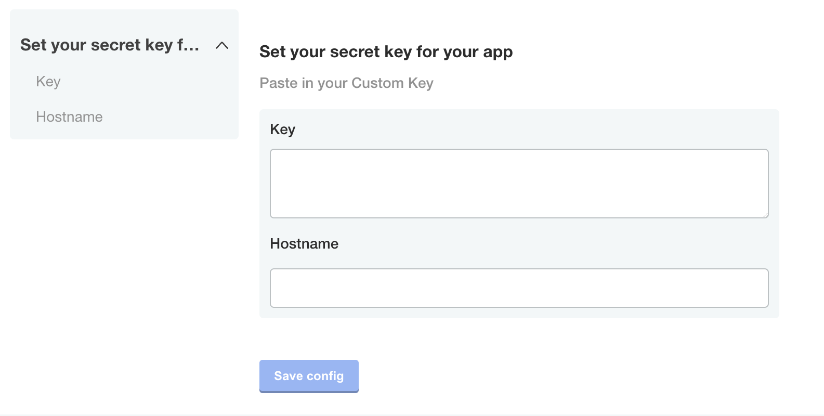
Task: Click the "Hostname" label above the input
Action: [x=304, y=244]
